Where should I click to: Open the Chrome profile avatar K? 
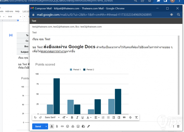coord(172,1)
